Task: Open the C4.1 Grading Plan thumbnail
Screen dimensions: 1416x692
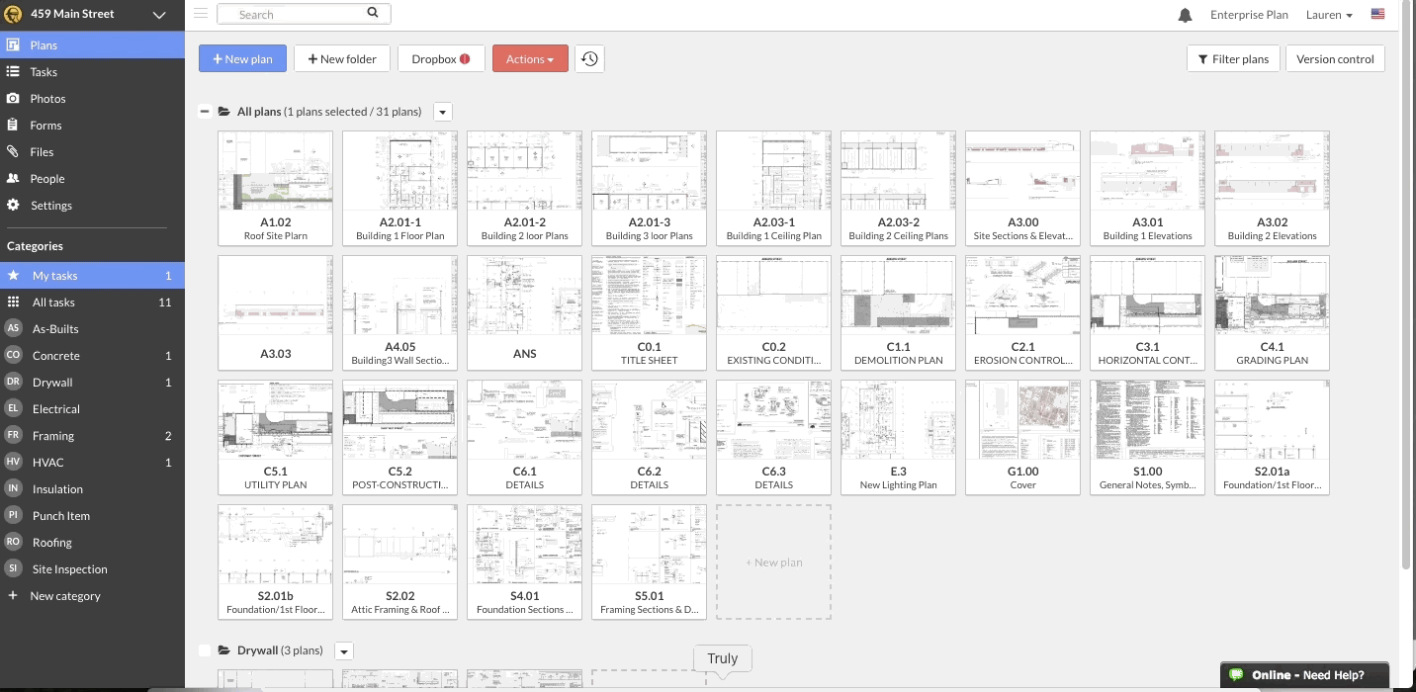Action: (1273, 312)
